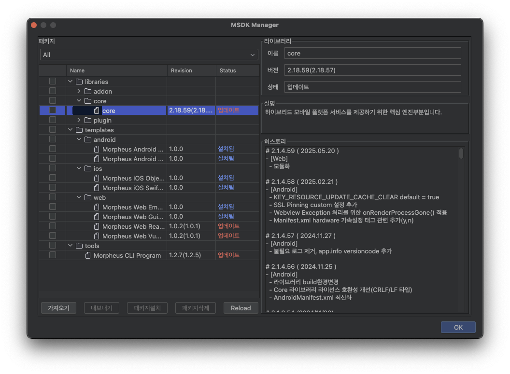Tick the checkbox for Morpheus Web Rea...
510x374 pixels.
pyautogui.click(x=52, y=226)
